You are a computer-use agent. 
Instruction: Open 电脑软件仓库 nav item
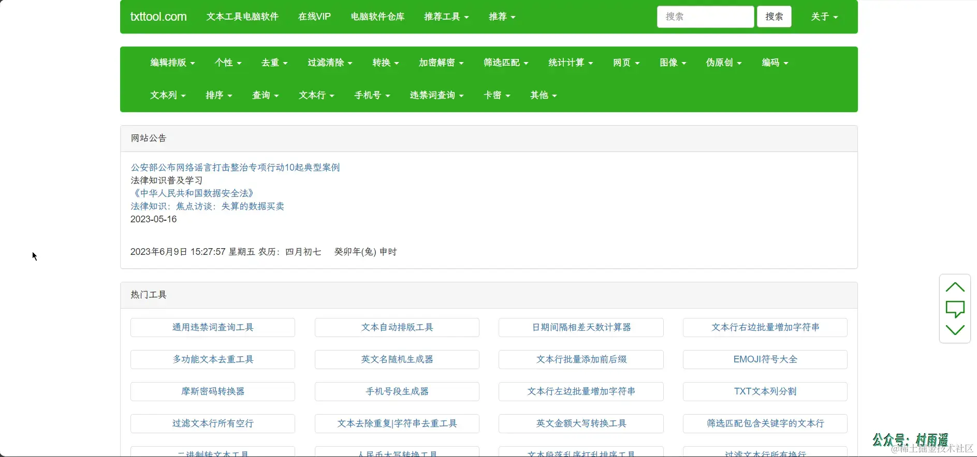(x=377, y=17)
